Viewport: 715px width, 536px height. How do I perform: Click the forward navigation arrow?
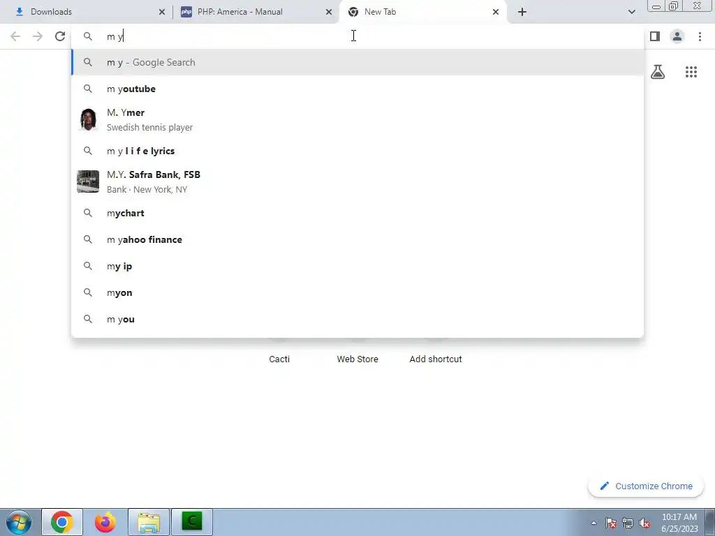point(38,36)
